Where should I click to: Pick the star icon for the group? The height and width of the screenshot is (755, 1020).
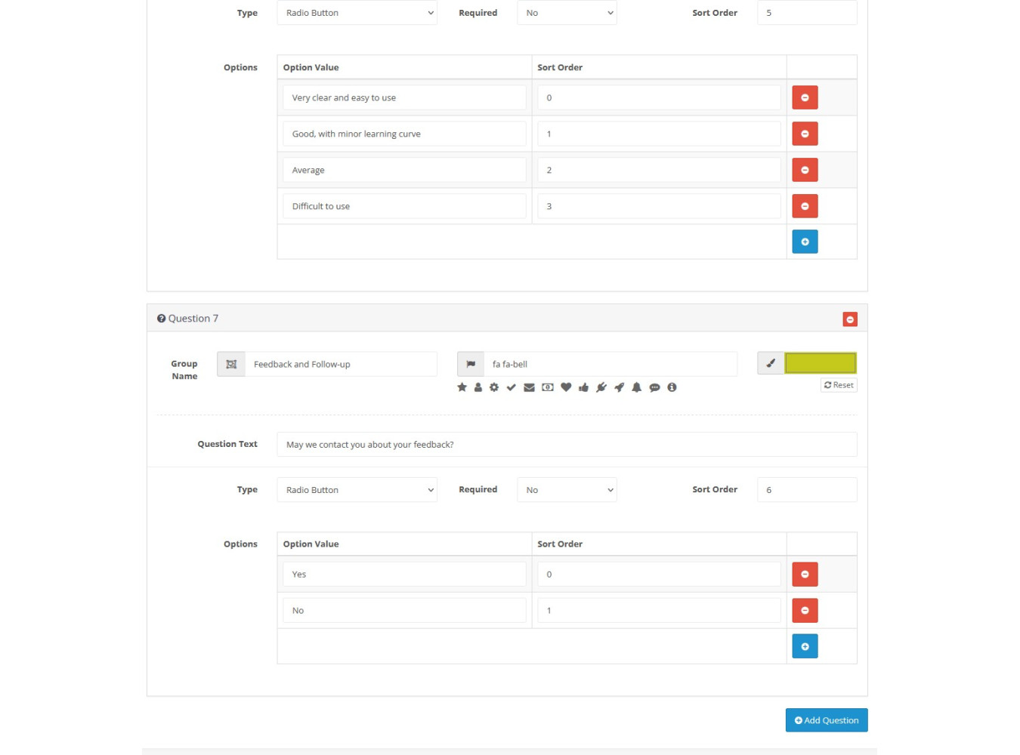(462, 387)
